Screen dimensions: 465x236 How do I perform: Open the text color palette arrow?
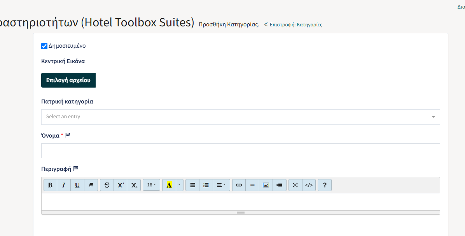[179, 185]
